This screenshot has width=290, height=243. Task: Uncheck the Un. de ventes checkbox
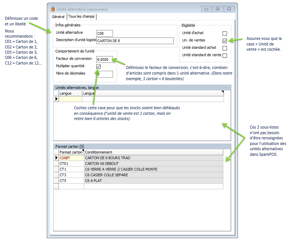pyautogui.click(x=225, y=41)
